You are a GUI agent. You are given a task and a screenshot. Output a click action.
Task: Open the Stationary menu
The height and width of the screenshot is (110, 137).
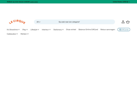click(58, 30)
